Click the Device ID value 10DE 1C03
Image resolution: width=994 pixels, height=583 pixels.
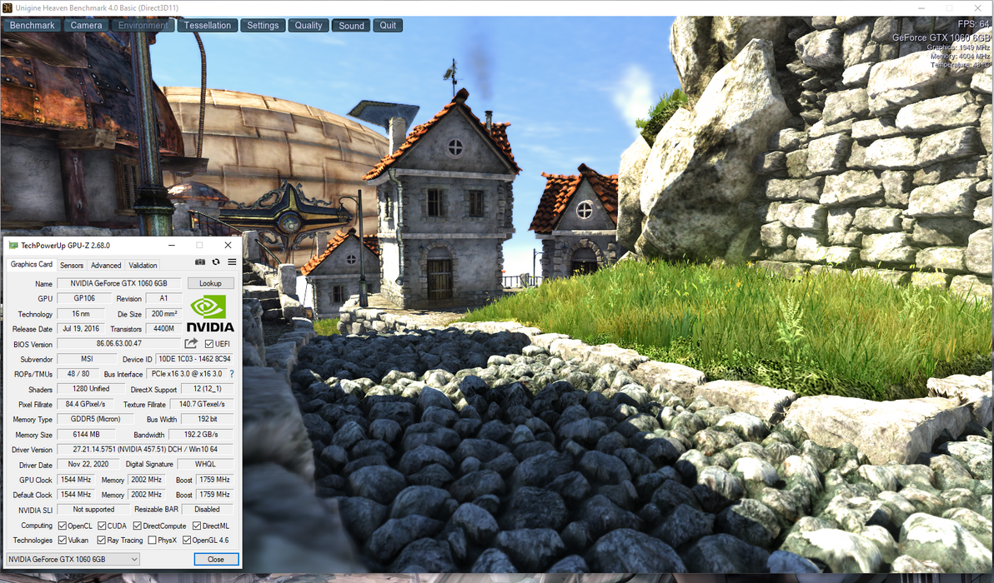click(194, 359)
